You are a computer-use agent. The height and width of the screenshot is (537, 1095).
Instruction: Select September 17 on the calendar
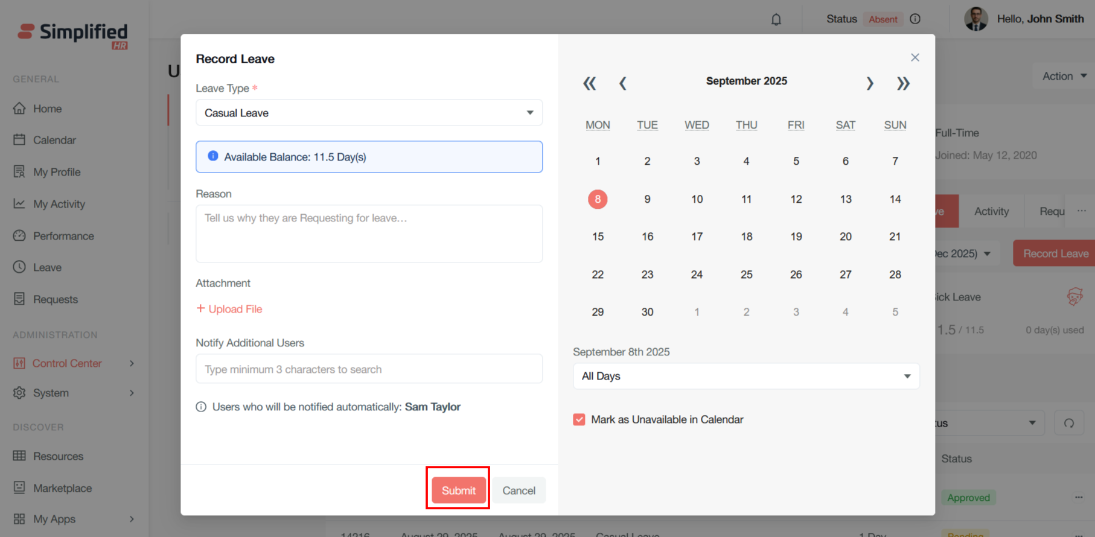697,237
